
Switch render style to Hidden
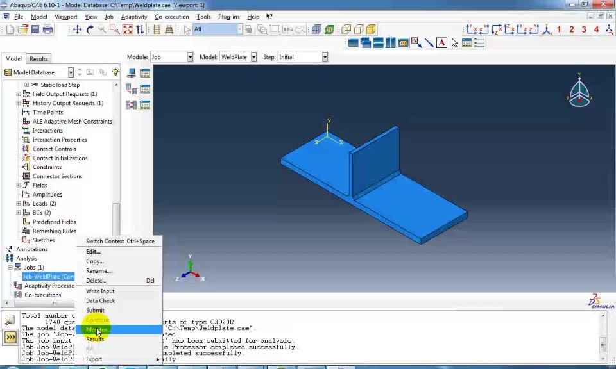pyautogui.click(x=359, y=29)
